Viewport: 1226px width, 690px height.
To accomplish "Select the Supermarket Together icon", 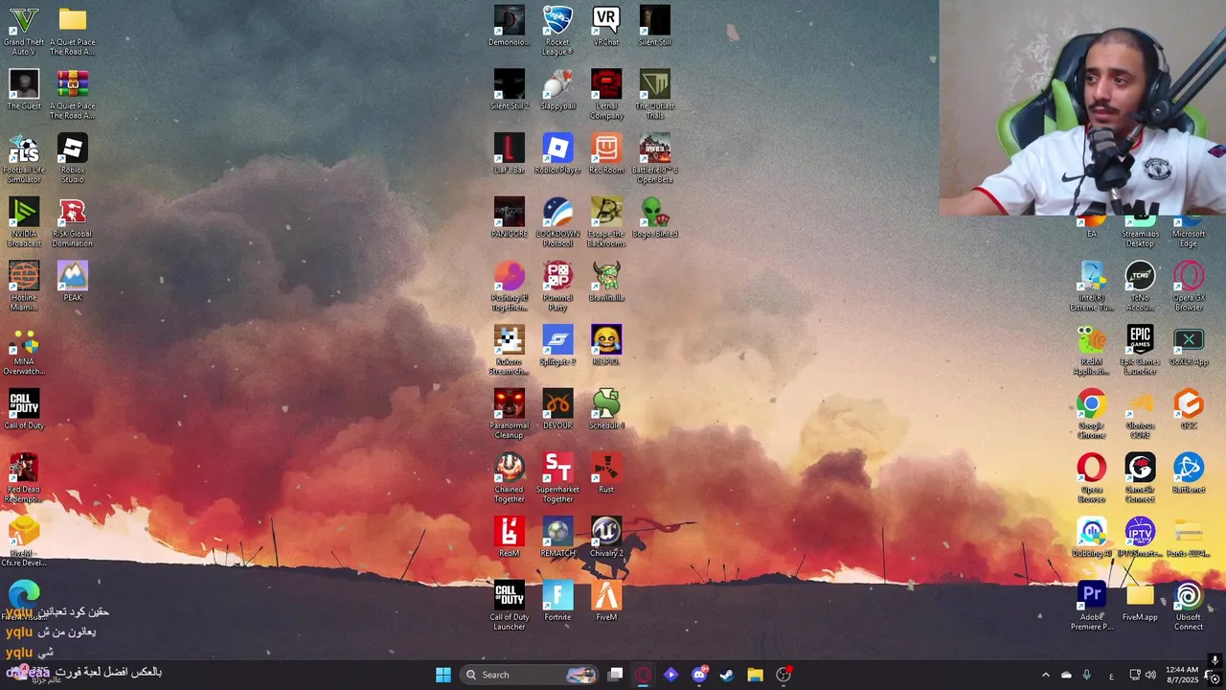I will tap(557, 478).
